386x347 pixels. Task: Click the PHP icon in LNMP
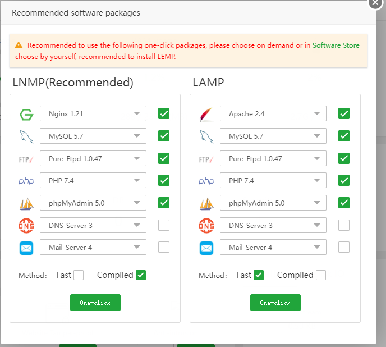point(26,181)
